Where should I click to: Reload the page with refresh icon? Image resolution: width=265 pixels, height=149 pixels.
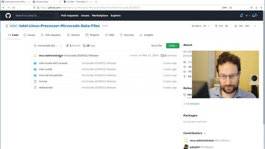pyautogui.click(x=14, y=7)
